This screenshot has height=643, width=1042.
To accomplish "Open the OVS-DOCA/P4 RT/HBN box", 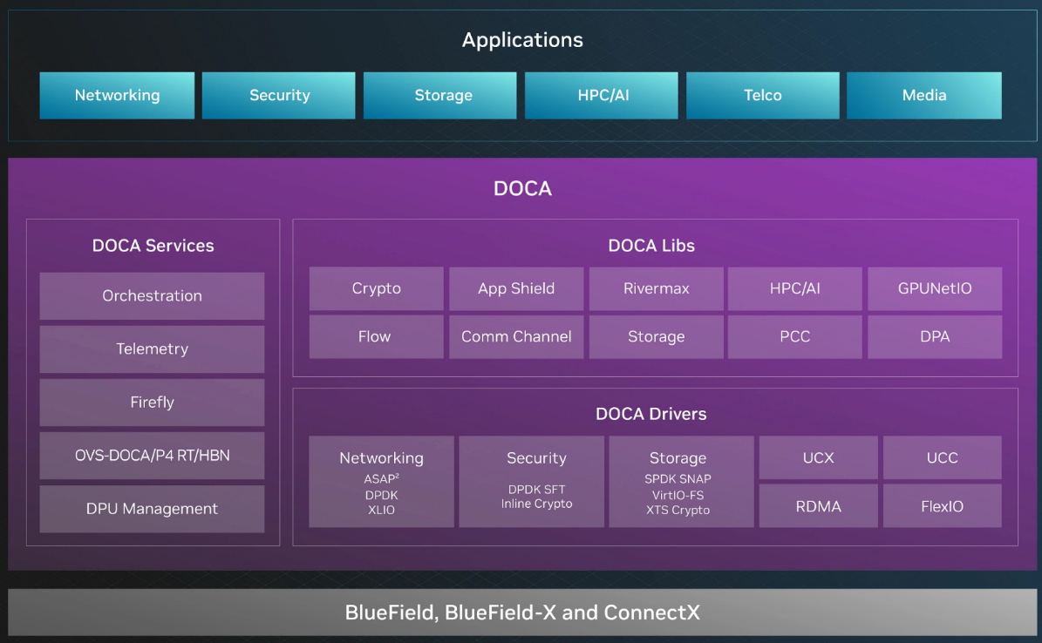I will coord(153,456).
